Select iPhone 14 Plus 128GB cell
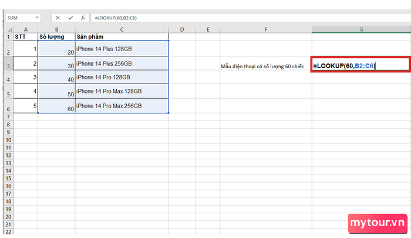 click(122, 49)
